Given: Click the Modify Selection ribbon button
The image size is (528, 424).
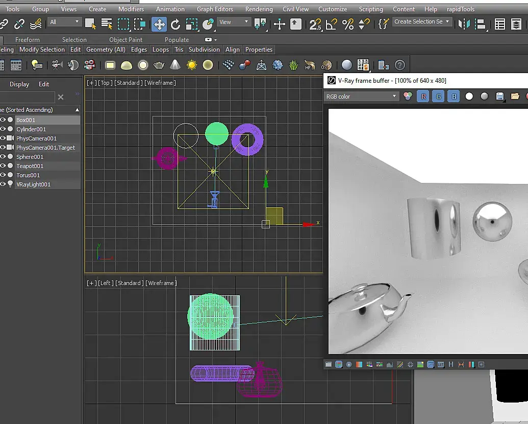Looking at the screenshot, I should pos(42,50).
